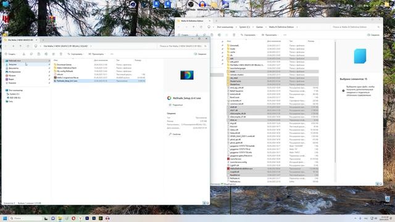Click Games in back window breadcrumb
The height and width of the screenshot is (222, 395).
click(259, 27)
